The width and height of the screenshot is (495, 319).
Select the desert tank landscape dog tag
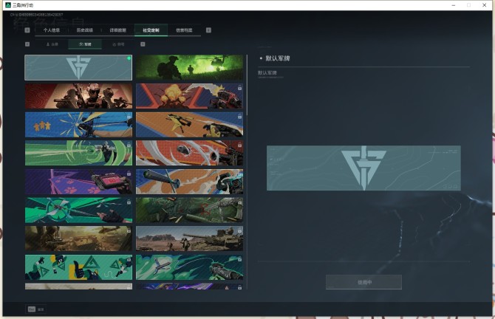(x=189, y=239)
